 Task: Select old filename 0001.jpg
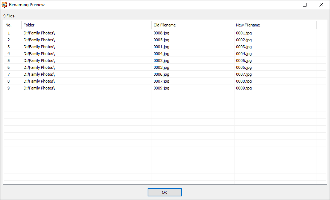tap(161, 47)
